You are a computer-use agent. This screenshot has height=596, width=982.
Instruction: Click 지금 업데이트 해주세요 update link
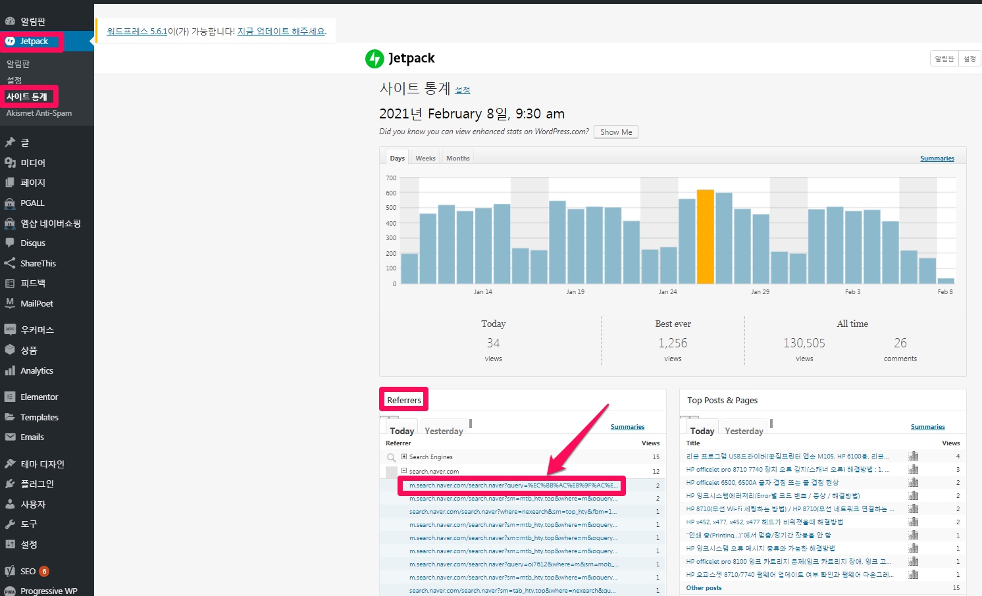[x=281, y=31]
